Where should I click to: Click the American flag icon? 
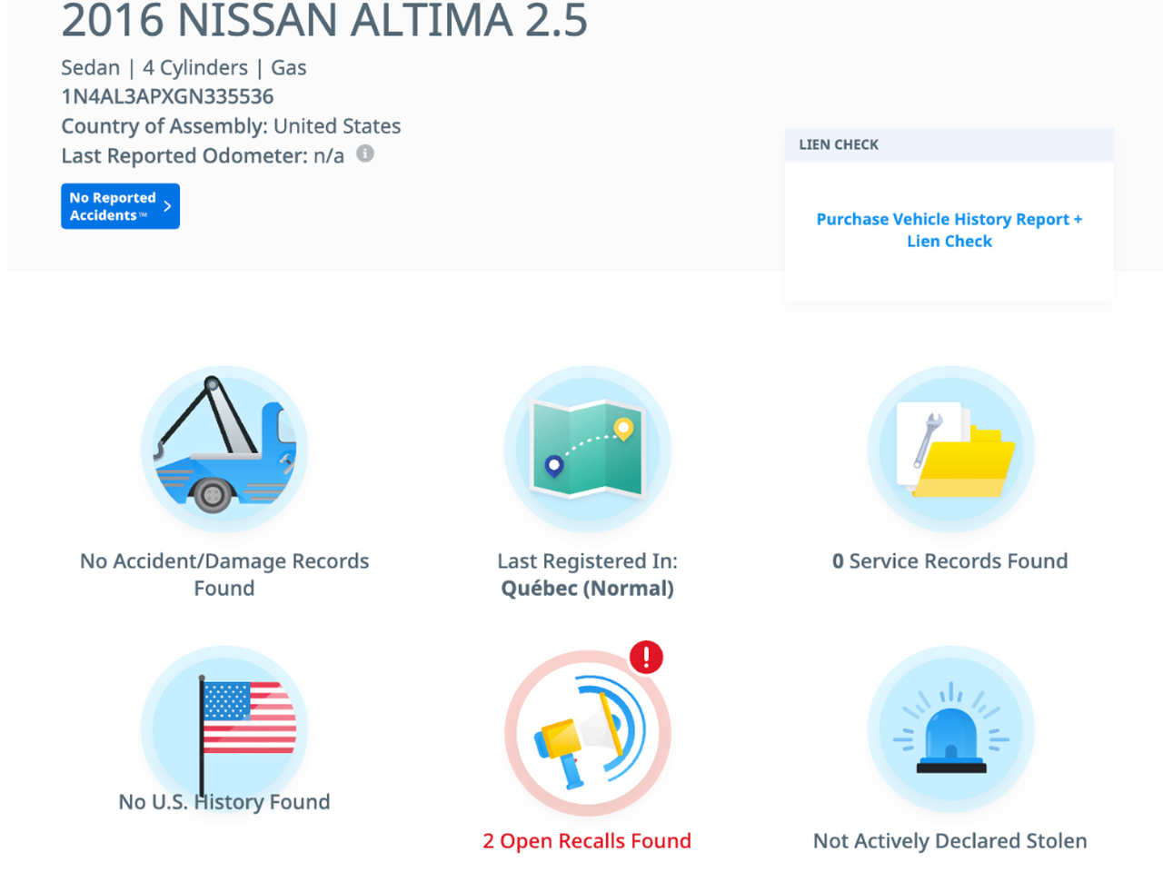pos(224,728)
